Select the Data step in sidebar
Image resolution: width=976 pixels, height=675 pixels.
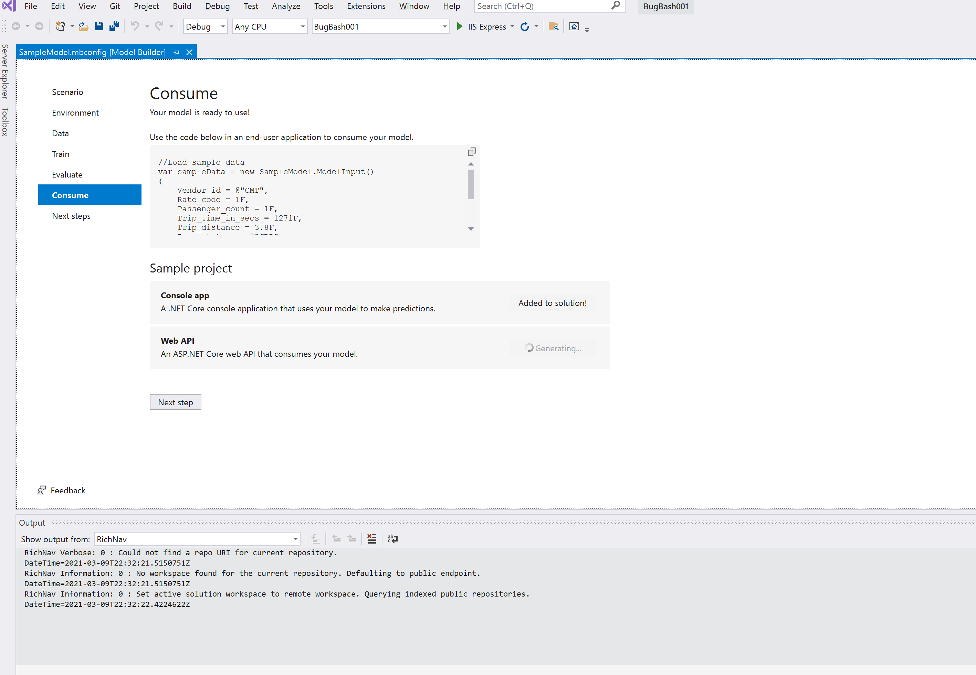(x=90, y=133)
